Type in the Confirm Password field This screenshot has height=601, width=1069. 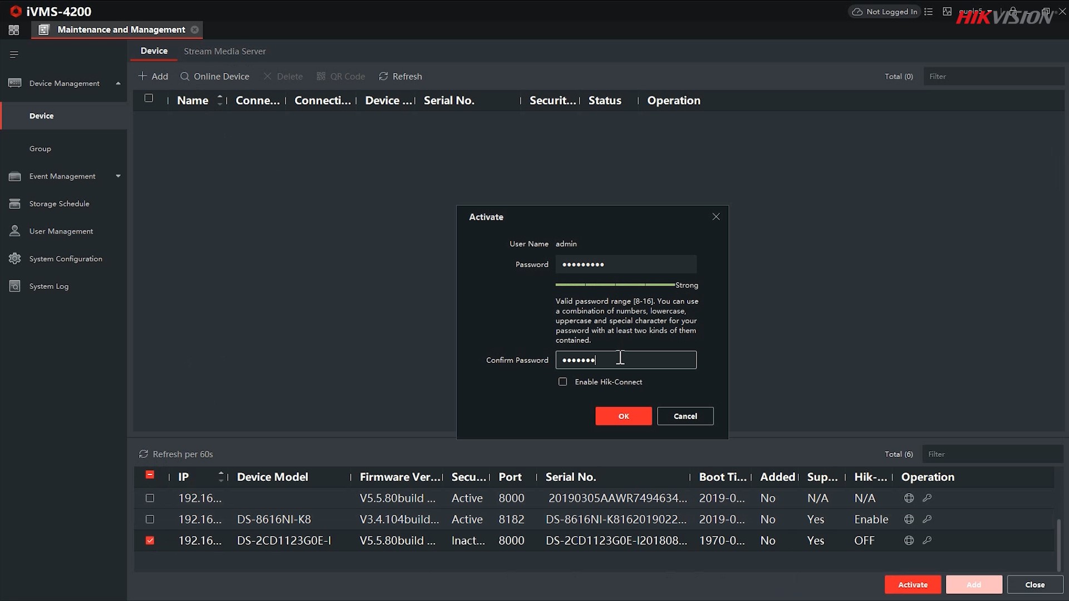click(626, 359)
